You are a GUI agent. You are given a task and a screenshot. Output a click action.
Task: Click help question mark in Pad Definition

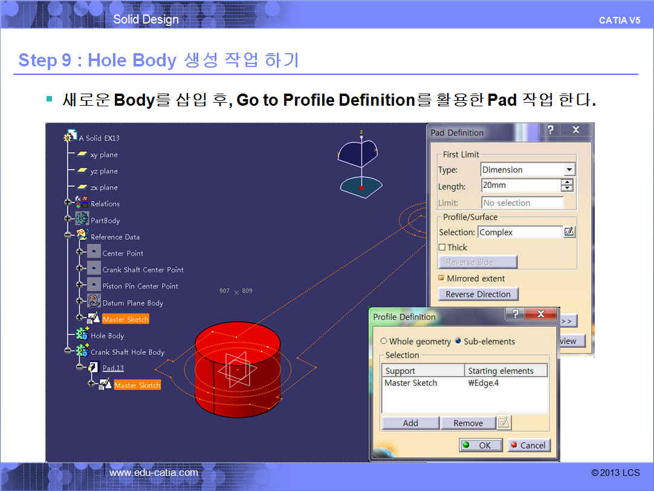[x=550, y=130]
